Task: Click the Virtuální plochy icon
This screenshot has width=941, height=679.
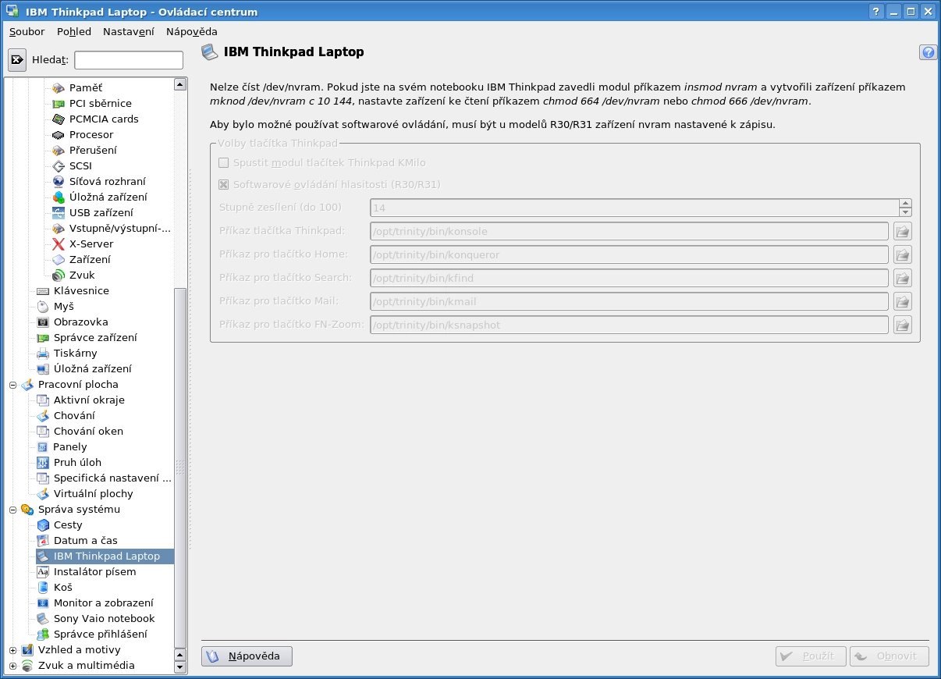Action: pyautogui.click(x=43, y=494)
